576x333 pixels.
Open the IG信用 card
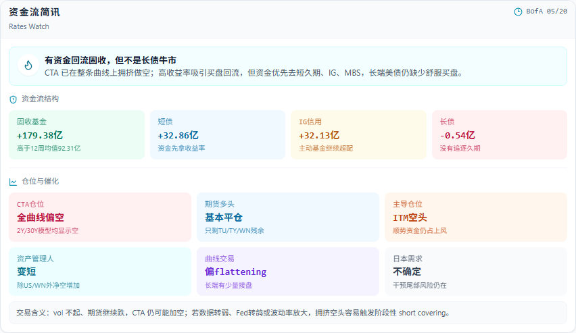[358, 134]
